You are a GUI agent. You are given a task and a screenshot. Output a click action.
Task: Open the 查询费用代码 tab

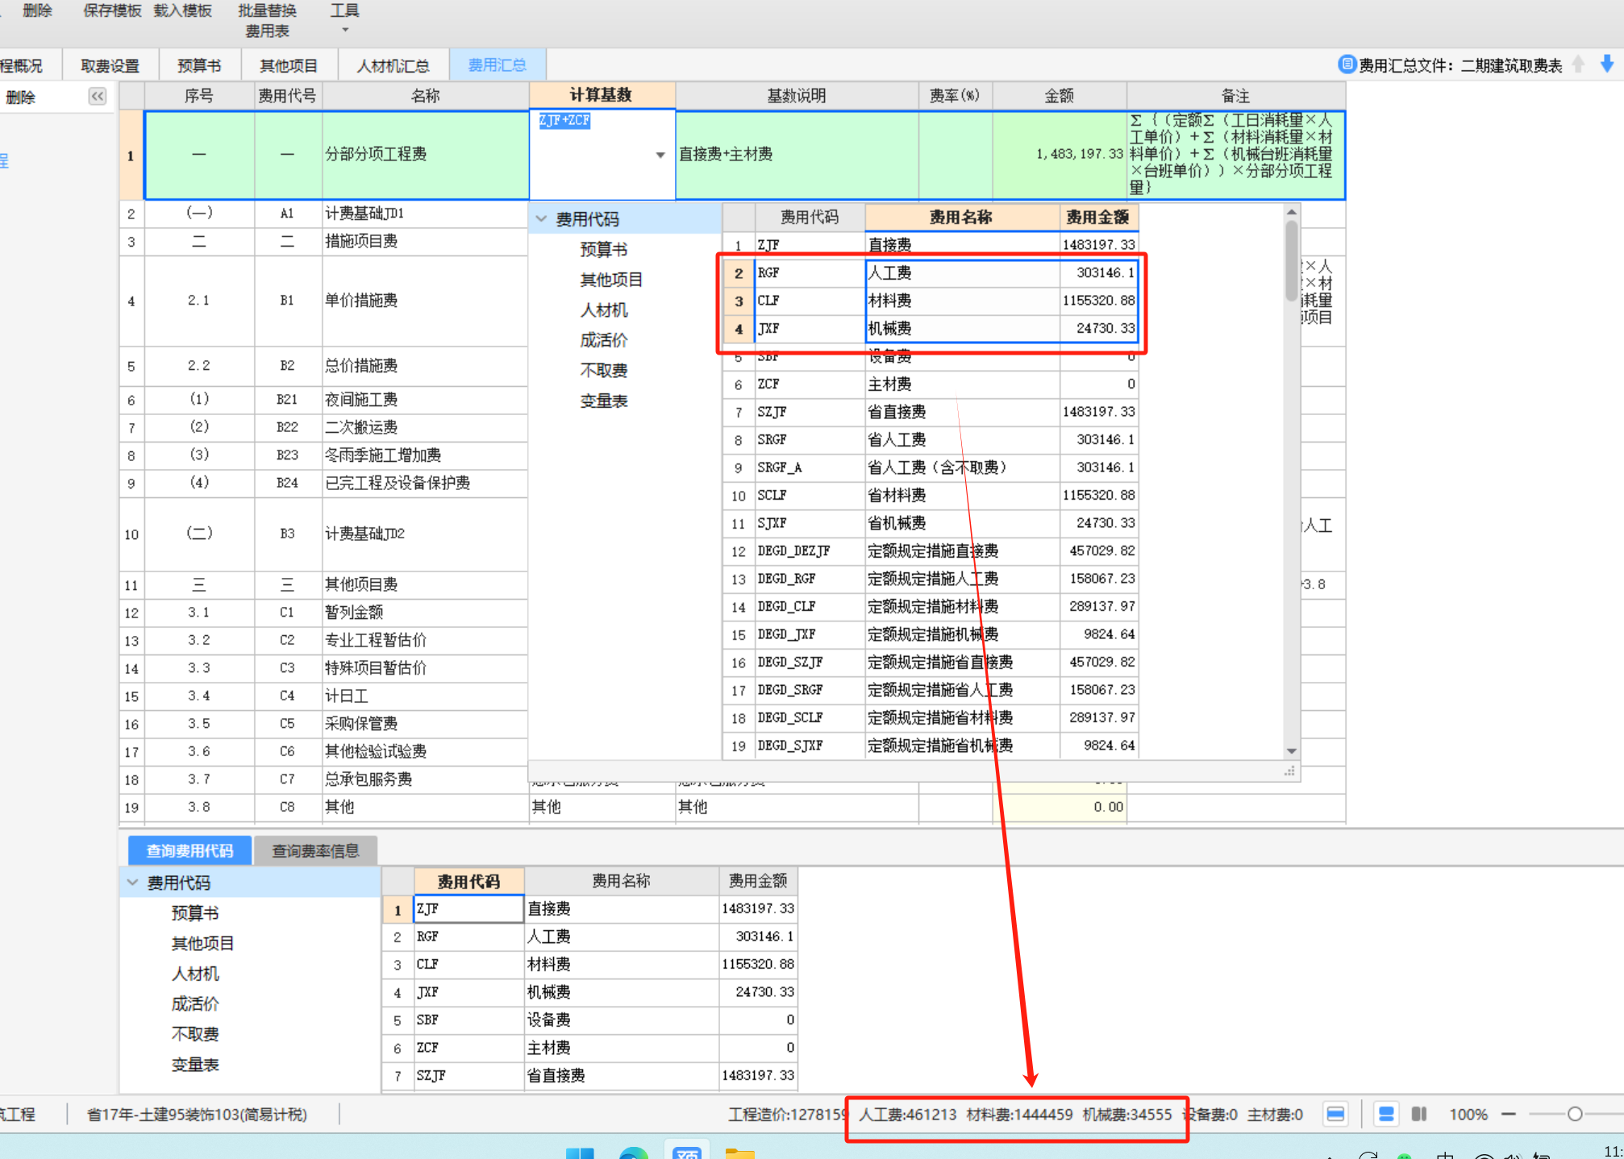pos(189,850)
